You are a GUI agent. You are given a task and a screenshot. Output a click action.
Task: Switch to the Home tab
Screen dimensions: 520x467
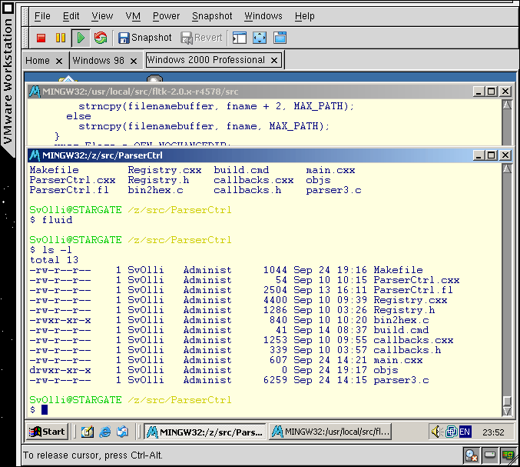(x=38, y=61)
